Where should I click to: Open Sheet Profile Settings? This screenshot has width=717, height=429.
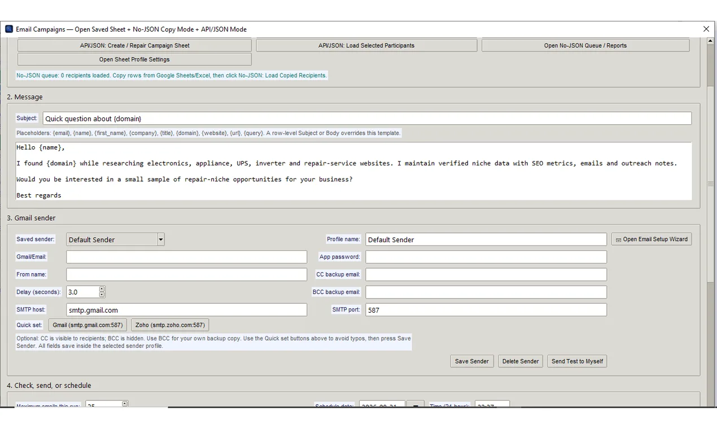click(x=134, y=59)
